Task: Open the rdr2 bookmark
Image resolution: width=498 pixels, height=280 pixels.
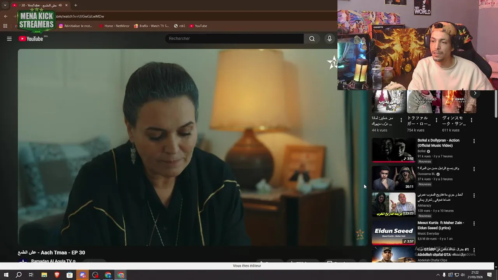Action: click(x=179, y=26)
